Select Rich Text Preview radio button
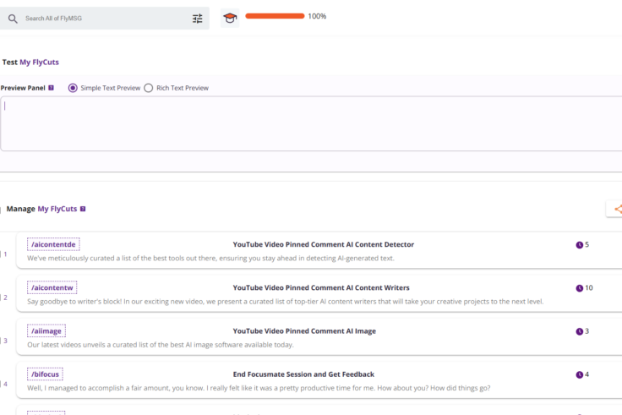Viewport: 622px width, 415px height. click(149, 88)
